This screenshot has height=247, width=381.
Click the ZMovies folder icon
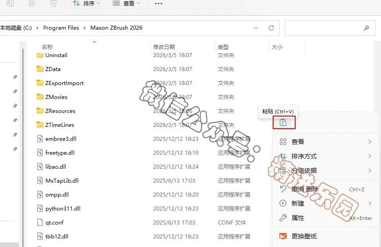tap(40, 97)
